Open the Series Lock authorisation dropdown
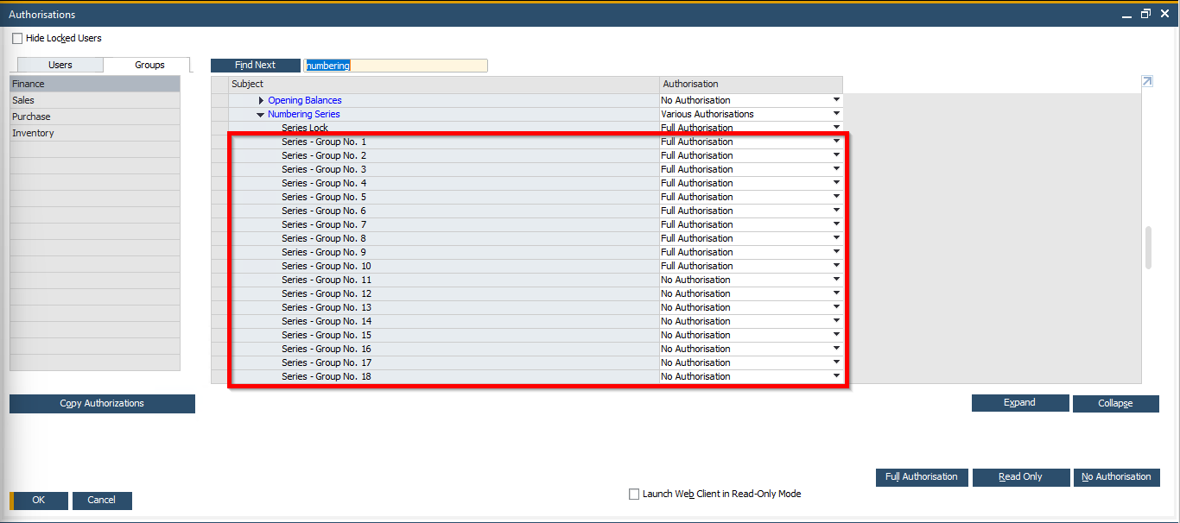 835,128
